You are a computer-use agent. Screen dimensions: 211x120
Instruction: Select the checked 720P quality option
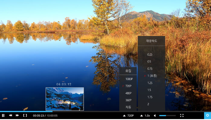tap(128, 86)
